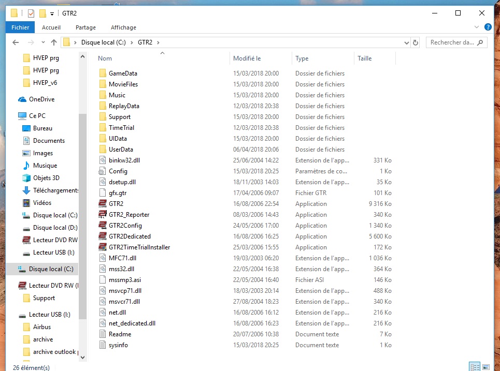
Task: Open the quick access toolbar customize dropdown
Action: [52, 13]
